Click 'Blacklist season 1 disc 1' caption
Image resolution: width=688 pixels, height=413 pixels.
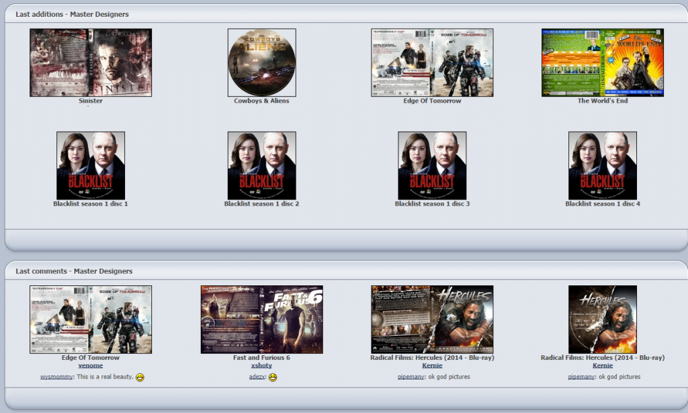click(91, 204)
